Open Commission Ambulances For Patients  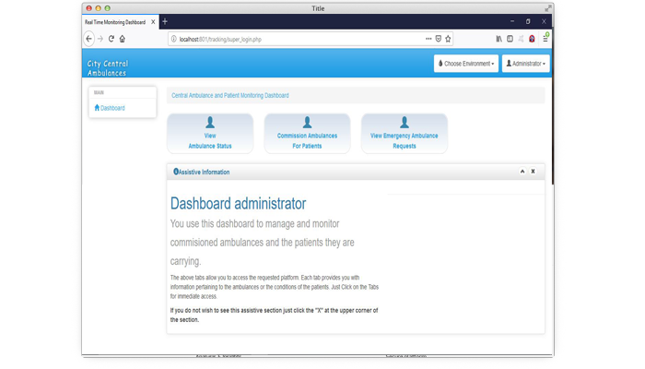pyautogui.click(x=307, y=134)
